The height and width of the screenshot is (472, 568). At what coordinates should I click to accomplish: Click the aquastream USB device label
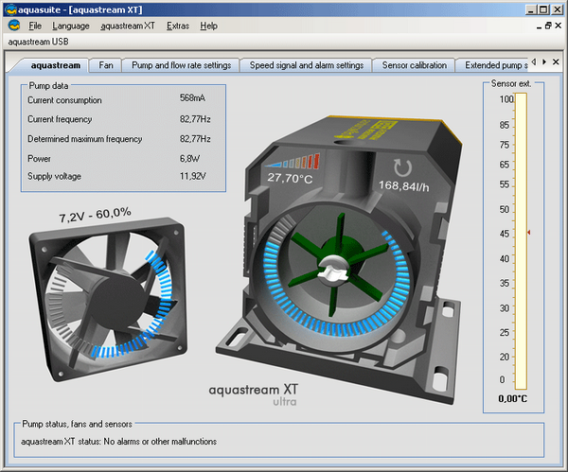coord(38,42)
